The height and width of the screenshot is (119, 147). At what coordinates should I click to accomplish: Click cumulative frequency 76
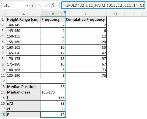[x=86, y=75]
